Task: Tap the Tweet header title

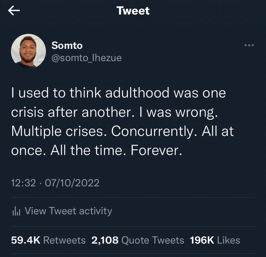Action: [x=133, y=11]
